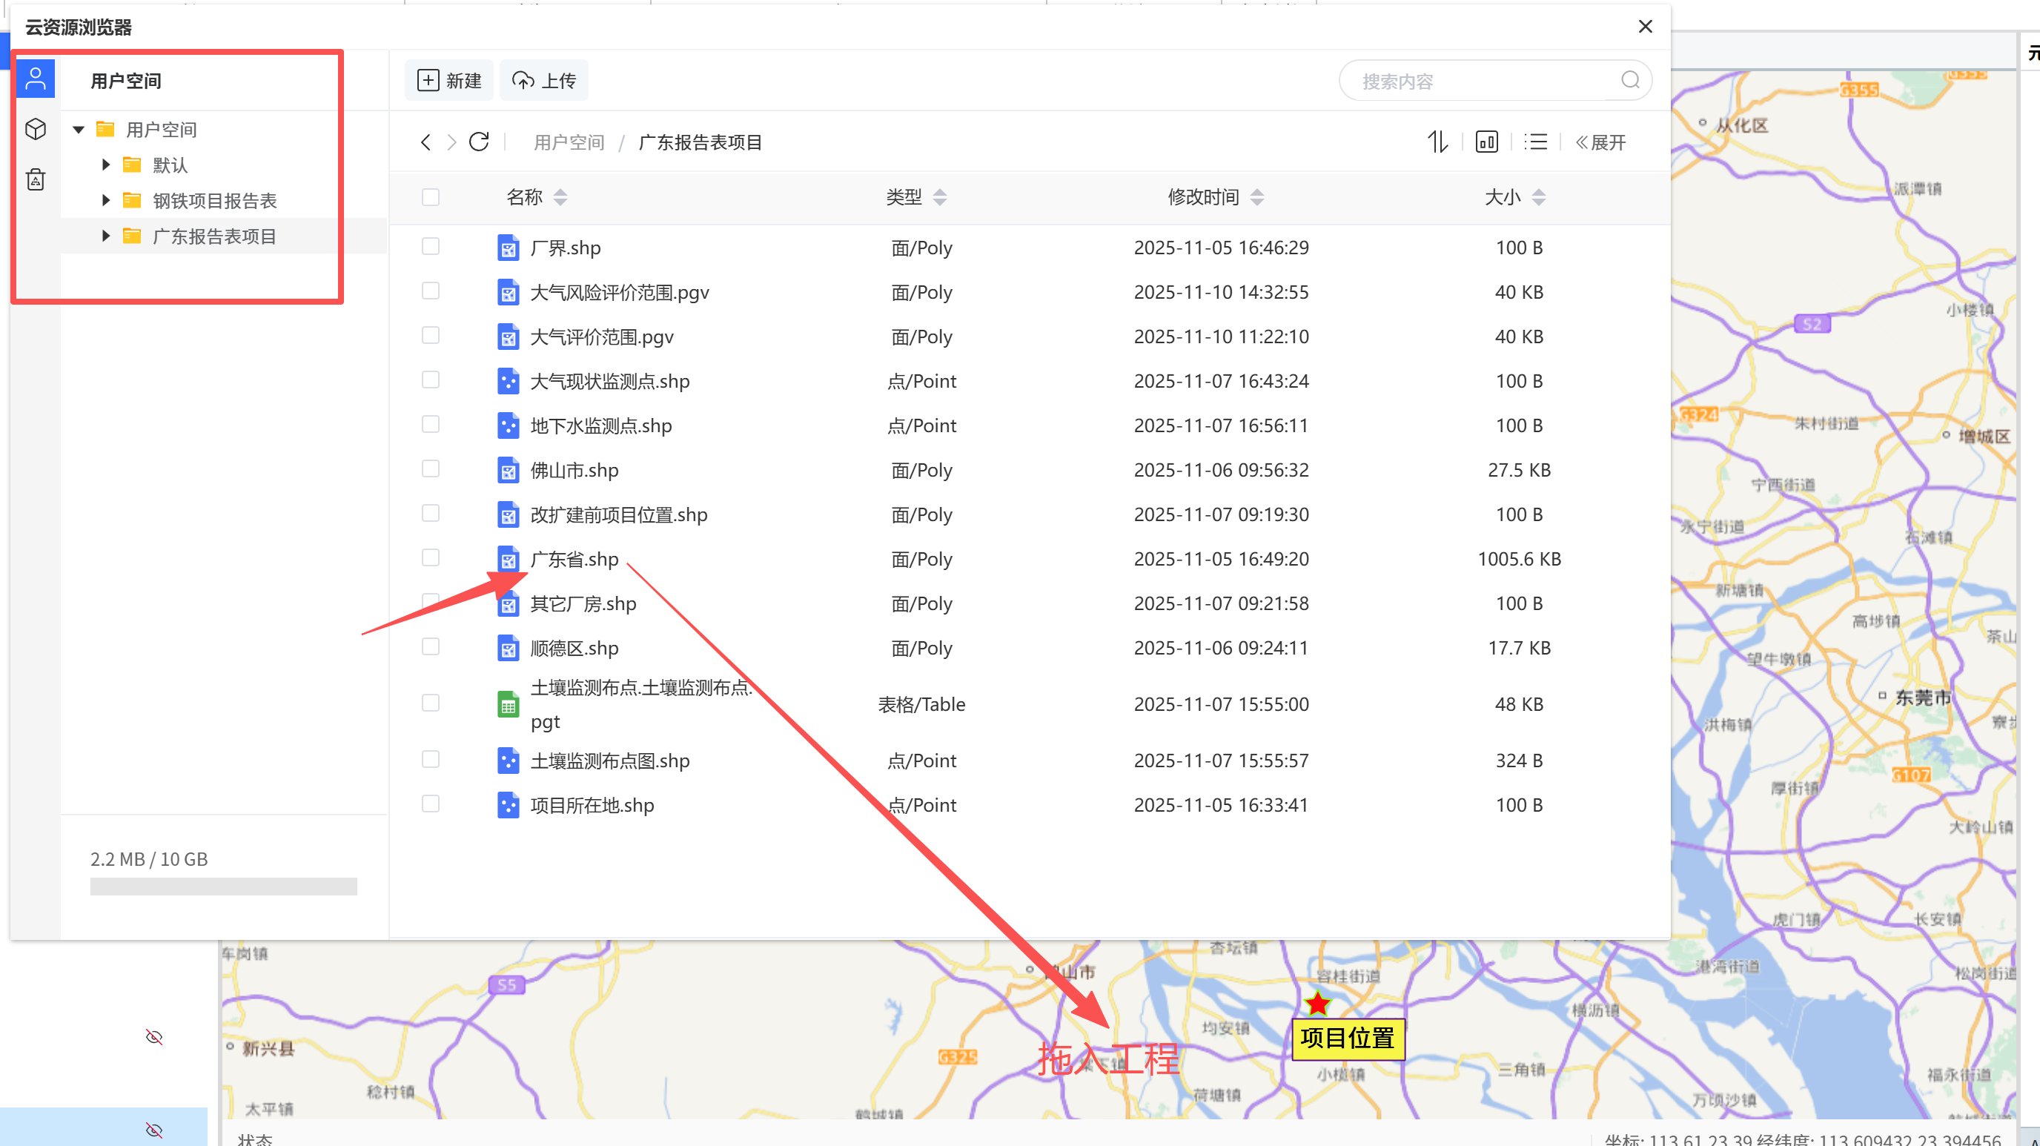Switch to thumbnail view icon

click(1486, 142)
